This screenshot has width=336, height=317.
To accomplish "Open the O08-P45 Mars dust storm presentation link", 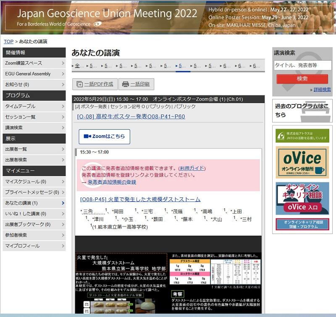I will 140,200.
